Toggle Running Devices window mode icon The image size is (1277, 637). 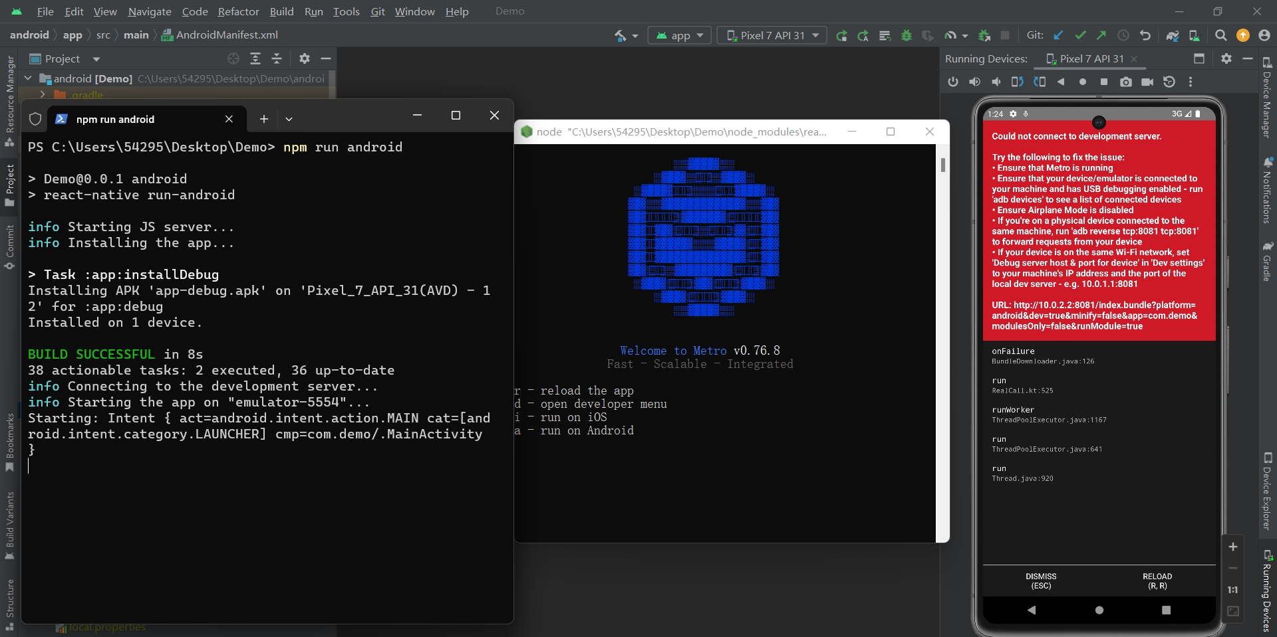pos(1199,58)
